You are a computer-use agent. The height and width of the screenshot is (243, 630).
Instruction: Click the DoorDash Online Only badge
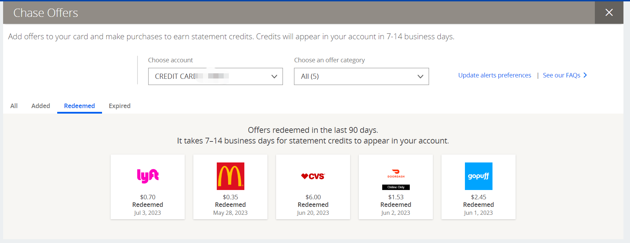(x=396, y=187)
